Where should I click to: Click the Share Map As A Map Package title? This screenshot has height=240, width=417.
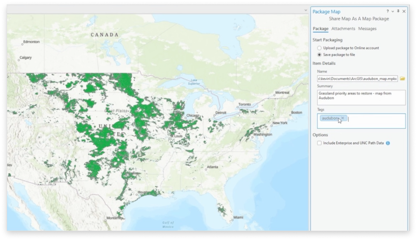coord(359,19)
